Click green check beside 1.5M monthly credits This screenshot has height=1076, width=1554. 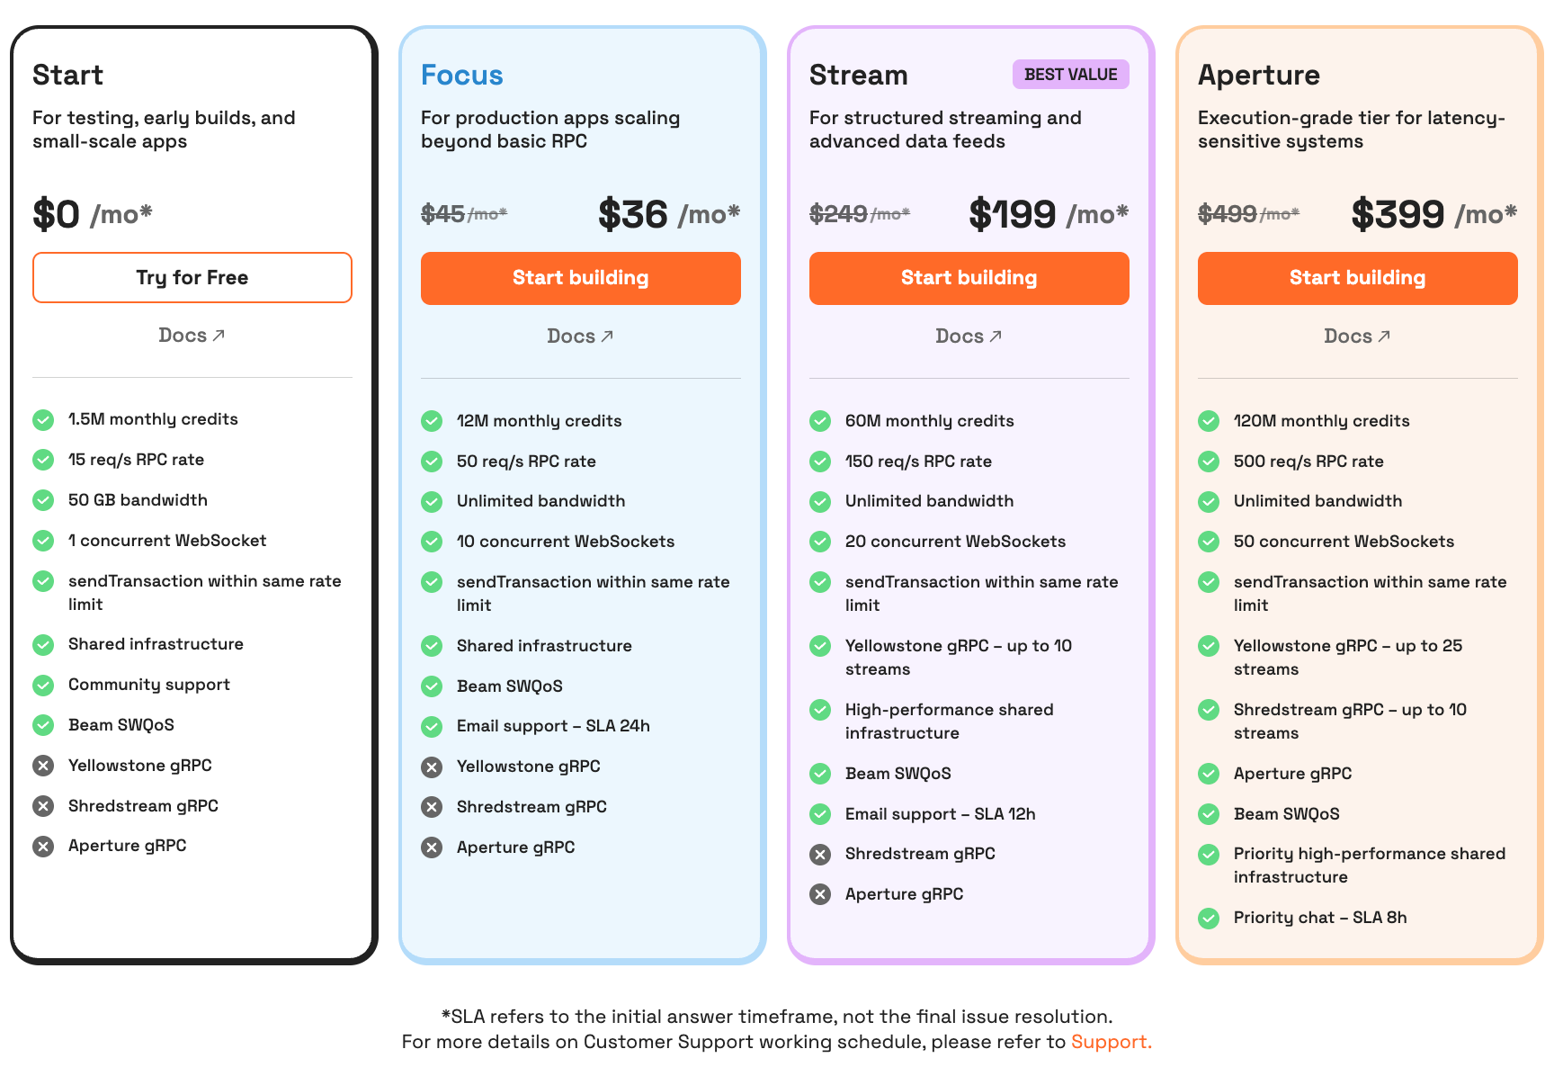[43, 419]
